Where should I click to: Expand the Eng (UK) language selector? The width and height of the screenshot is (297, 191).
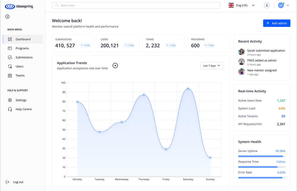[253, 5]
